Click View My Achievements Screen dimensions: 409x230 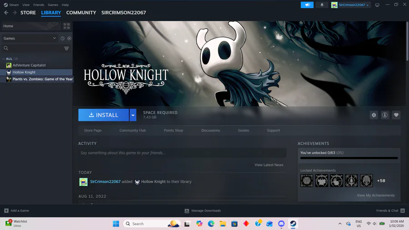click(376, 195)
